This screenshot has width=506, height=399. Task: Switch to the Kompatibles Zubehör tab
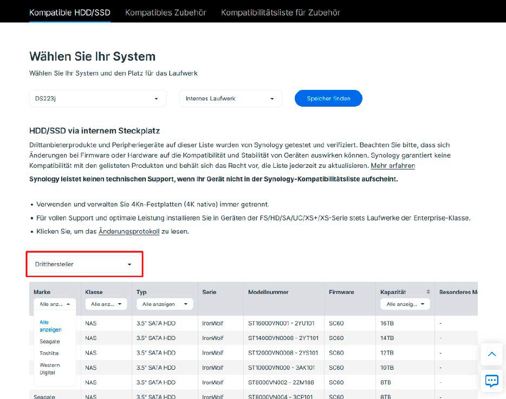click(x=165, y=11)
